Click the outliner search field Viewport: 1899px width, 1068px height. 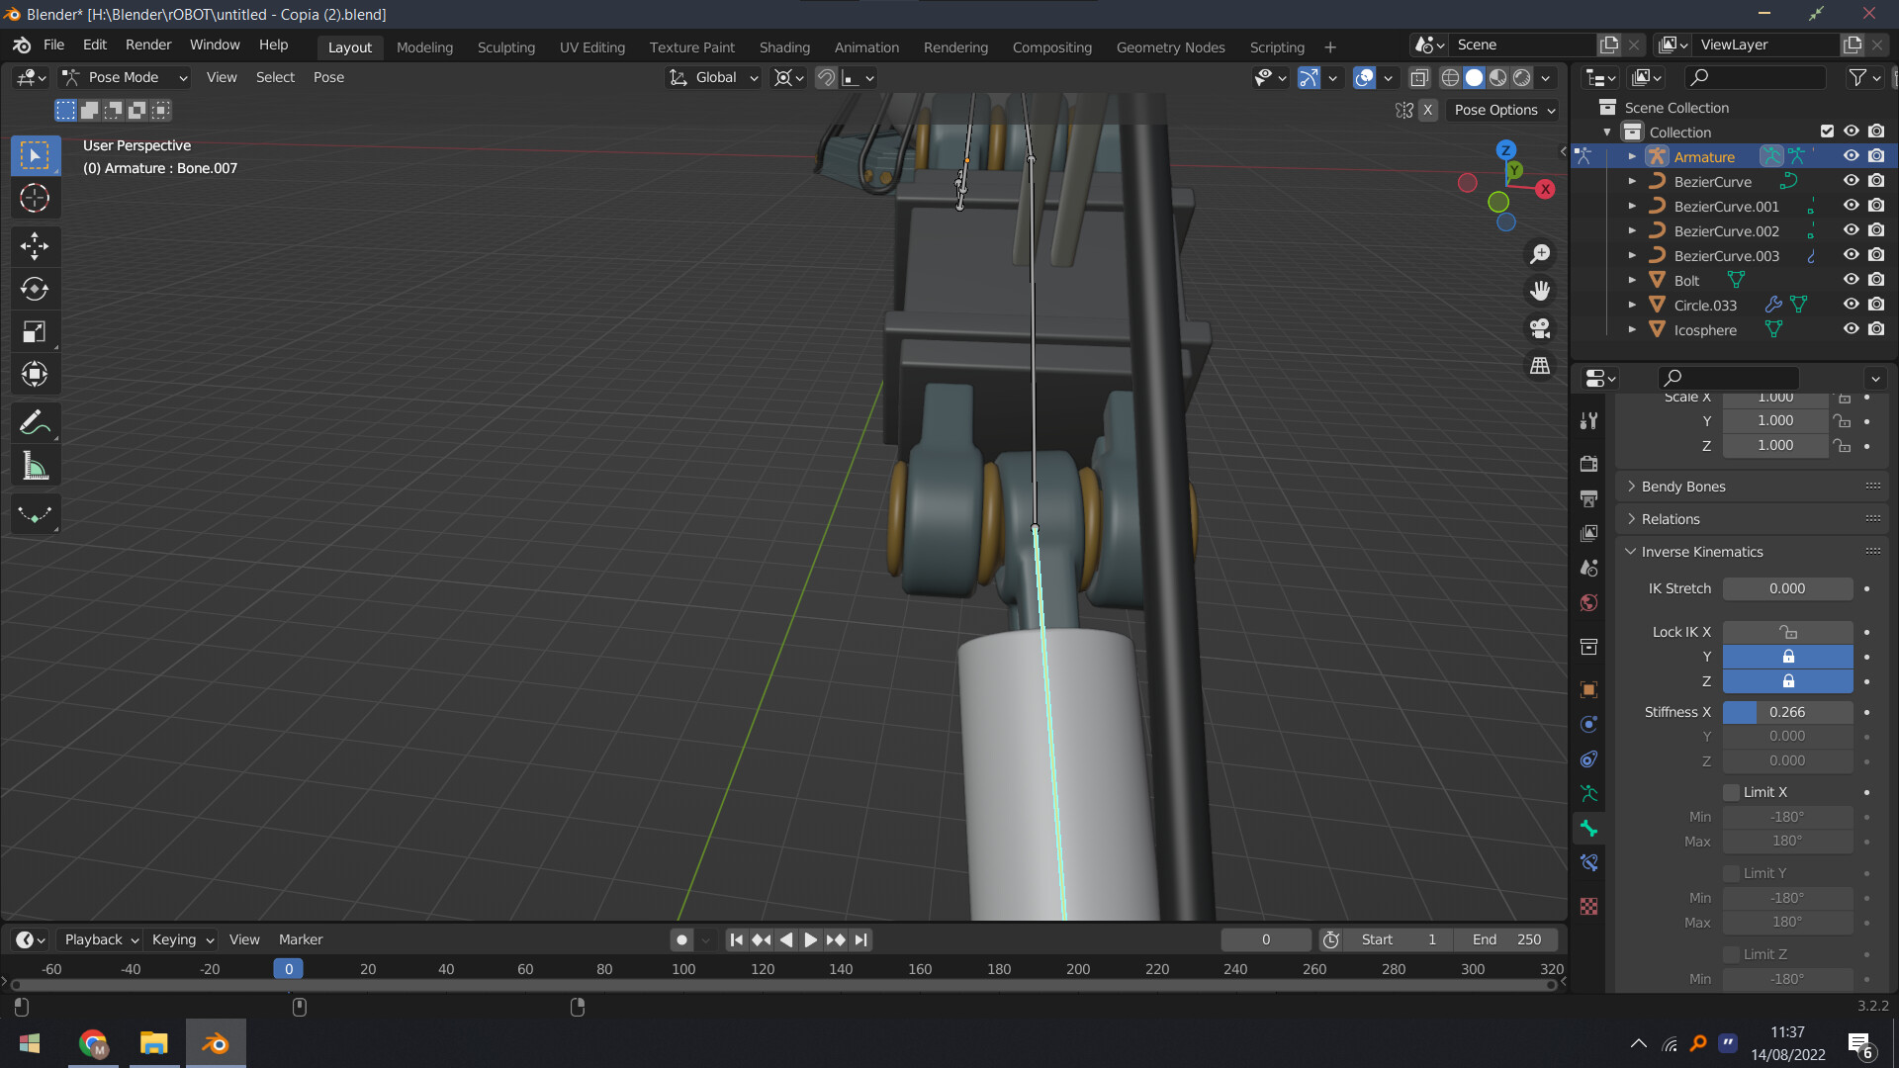tap(1756, 77)
